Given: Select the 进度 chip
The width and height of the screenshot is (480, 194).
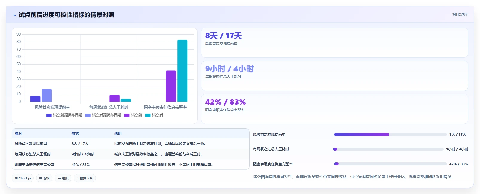Looking at the screenshot, I should point(63,178).
